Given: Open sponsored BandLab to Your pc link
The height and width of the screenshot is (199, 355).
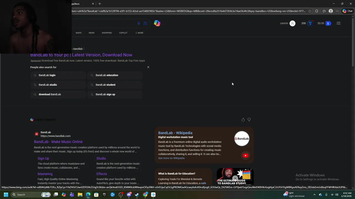Looking at the screenshot, I should tap(81, 55).
